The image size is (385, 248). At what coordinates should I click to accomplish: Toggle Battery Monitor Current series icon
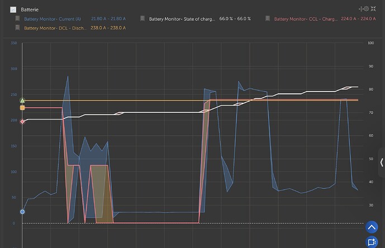click(x=17, y=18)
